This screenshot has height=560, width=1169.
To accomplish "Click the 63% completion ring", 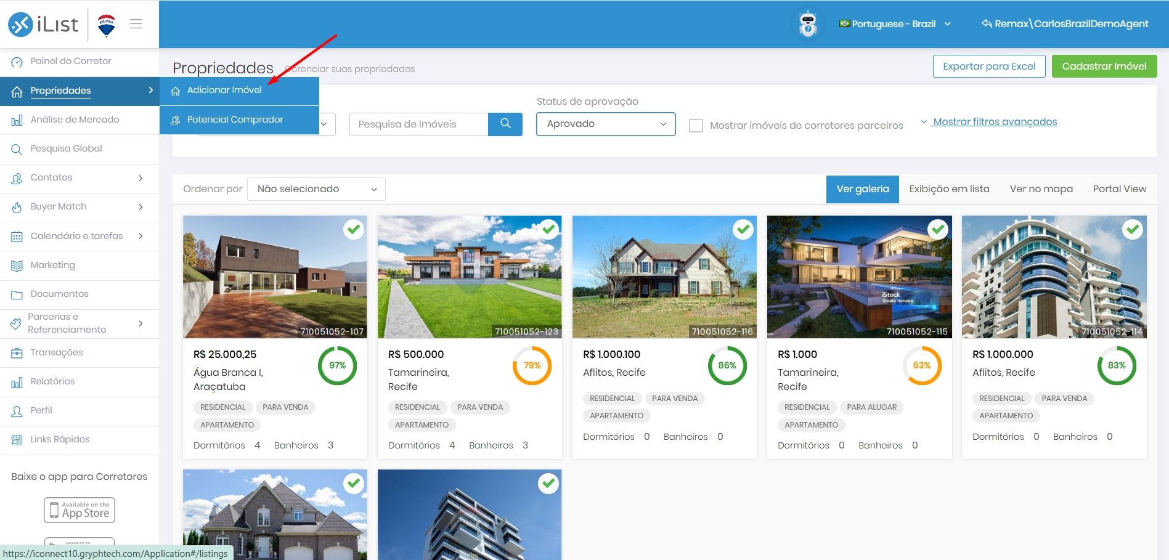I will coord(922,365).
